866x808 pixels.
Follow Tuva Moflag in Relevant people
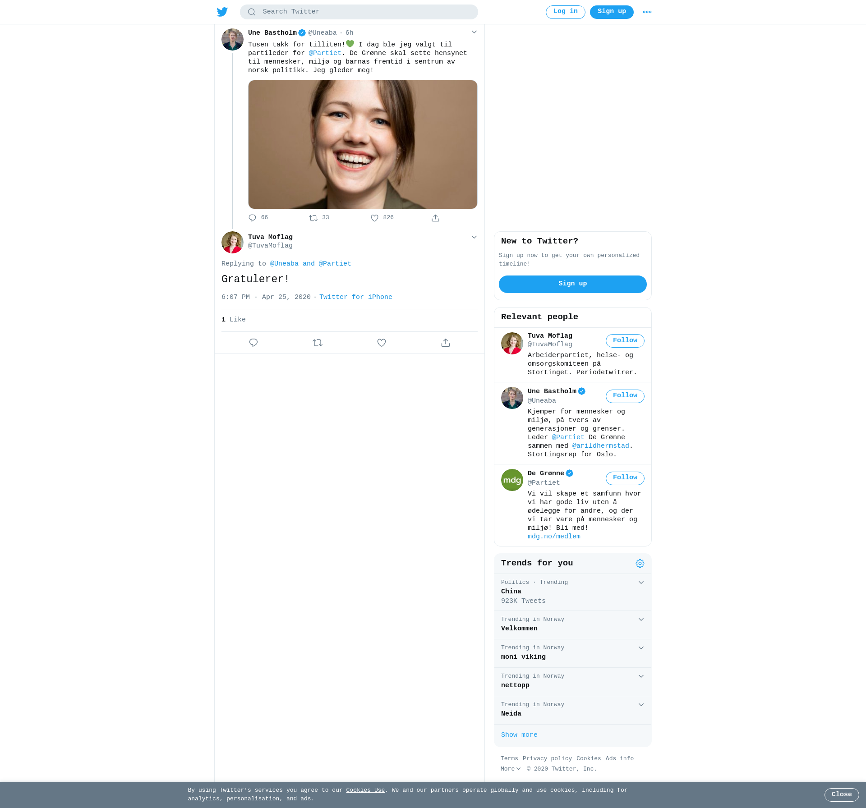point(625,341)
